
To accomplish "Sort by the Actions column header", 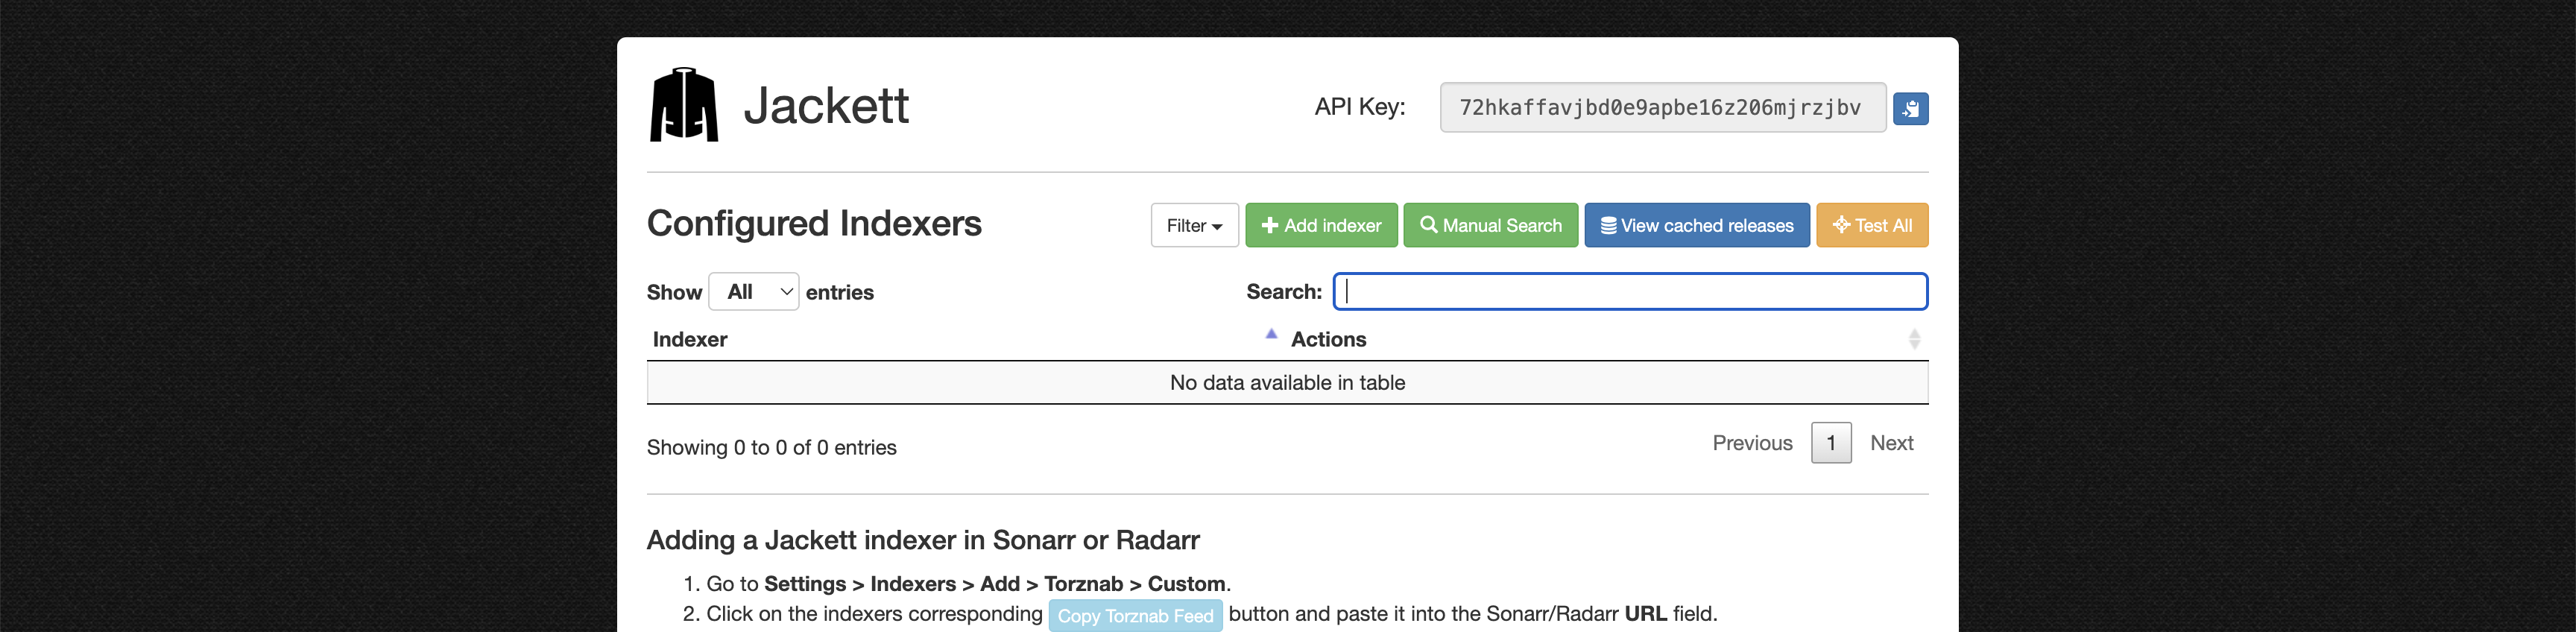I will 1606,339.
